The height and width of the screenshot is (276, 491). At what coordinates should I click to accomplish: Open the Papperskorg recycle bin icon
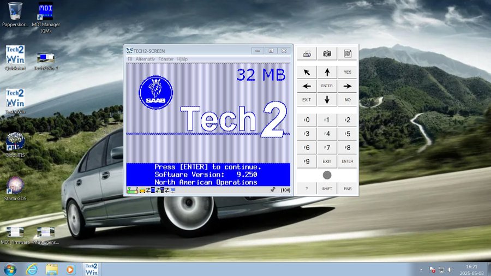click(x=15, y=15)
